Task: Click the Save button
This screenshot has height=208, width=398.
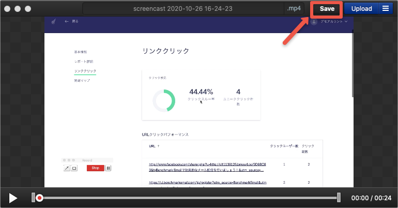Action: (x=327, y=9)
